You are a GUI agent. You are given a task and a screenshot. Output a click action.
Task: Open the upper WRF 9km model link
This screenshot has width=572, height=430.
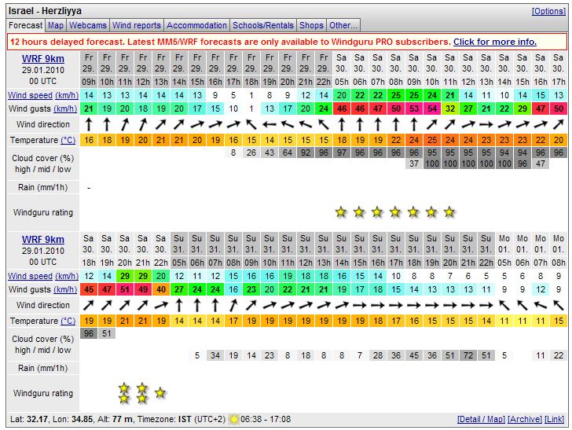[x=43, y=59]
